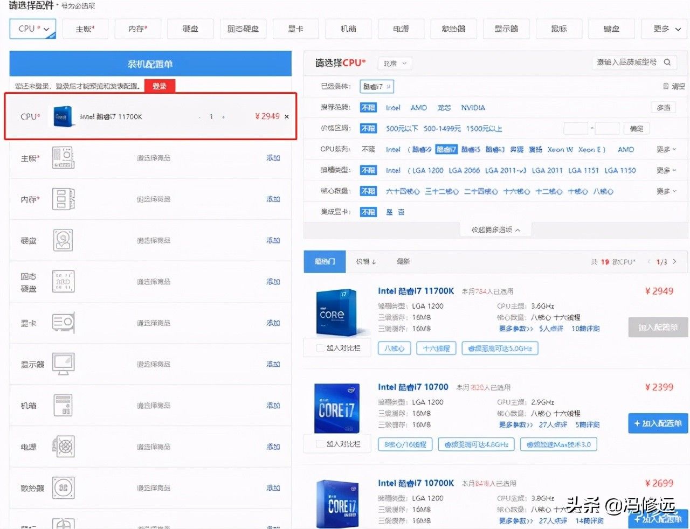Add Intel i7 10700 with 加入配置单

(x=658, y=423)
